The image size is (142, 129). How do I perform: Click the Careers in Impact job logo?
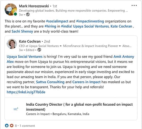pyautogui.click(x=16, y=109)
